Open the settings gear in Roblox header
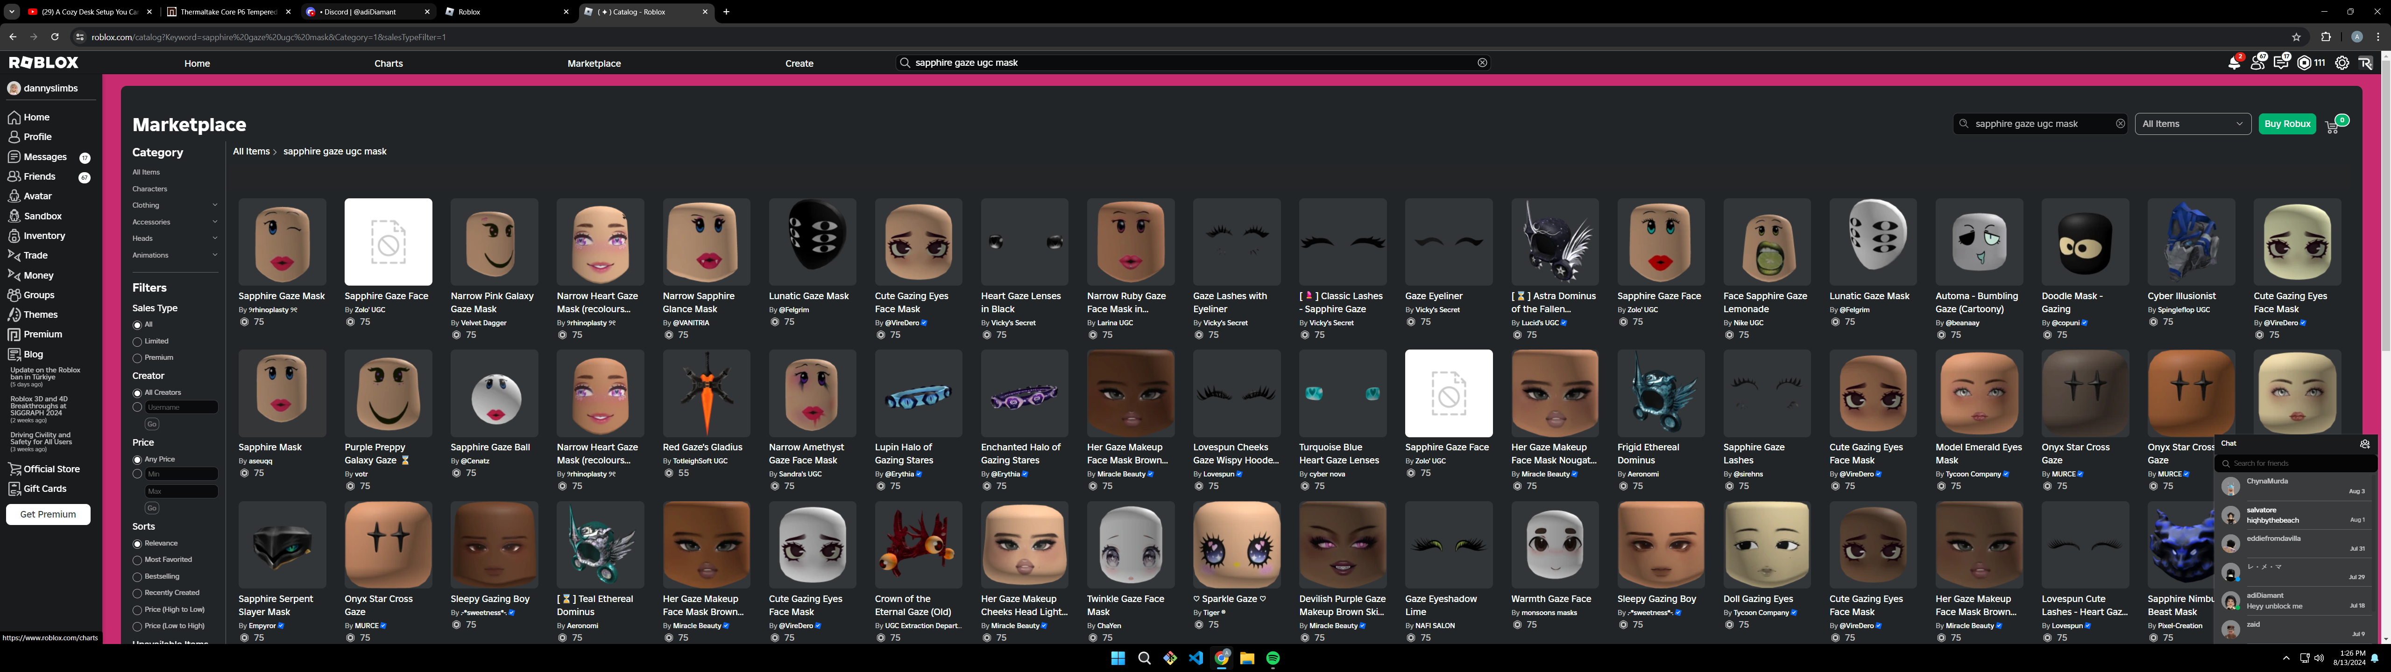This screenshot has height=672, width=2391. tap(2342, 63)
